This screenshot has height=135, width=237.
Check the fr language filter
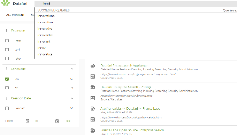[7, 88]
